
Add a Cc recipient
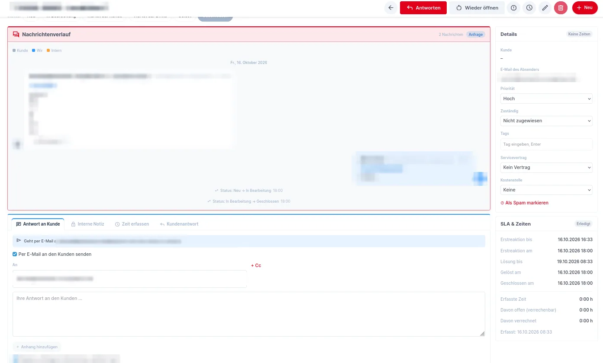click(256, 265)
